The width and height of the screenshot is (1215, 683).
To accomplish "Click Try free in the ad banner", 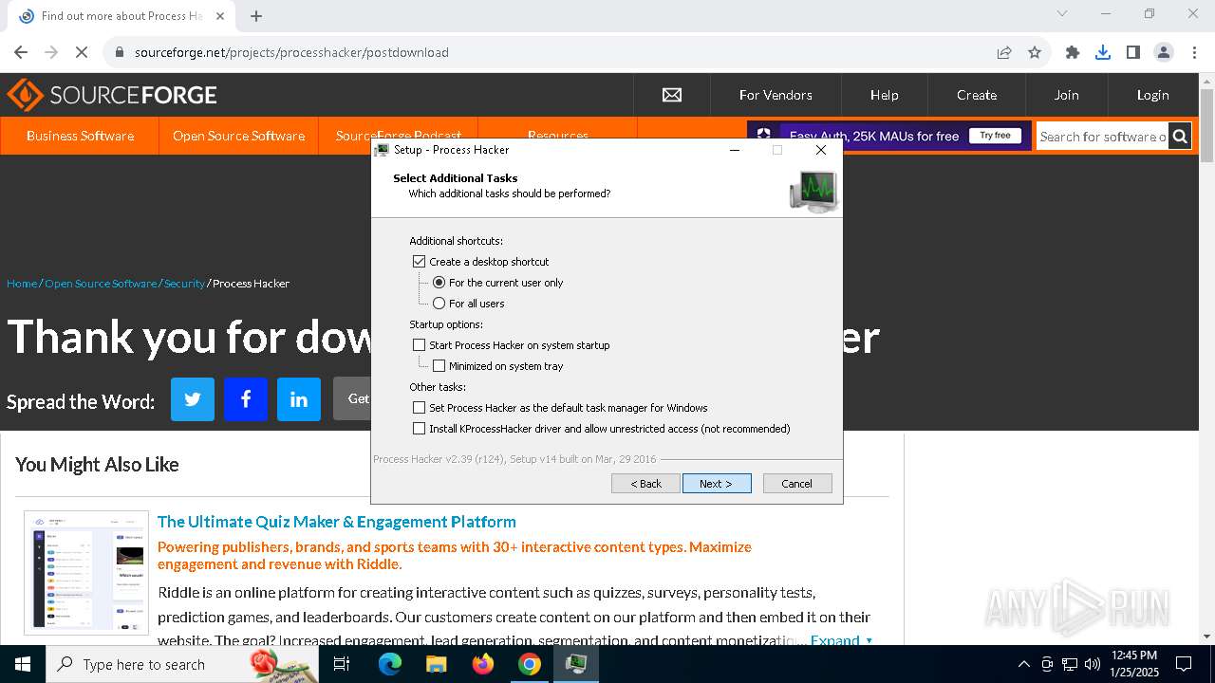I will [x=995, y=136].
